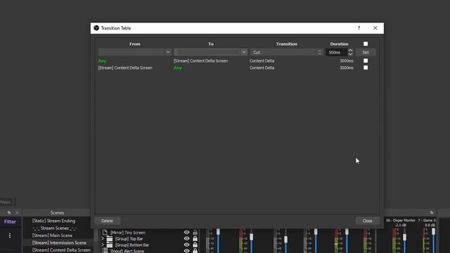Adjust the '6b - Disper Monitor' volume fader
This screenshot has height=253, width=450.
pyautogui.click(x=405, y=238)
